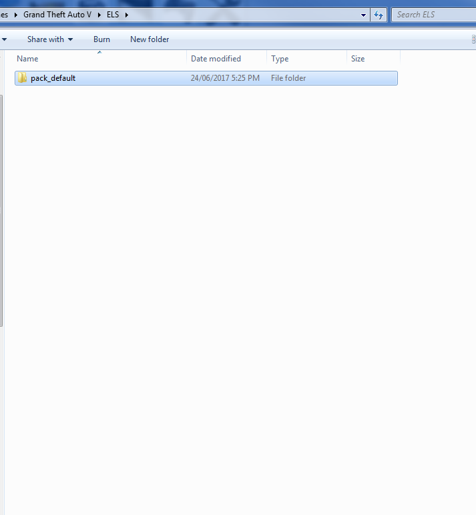
Task: Navigate to Grand Theft Auto V breadcrumb
Action: (x=57, y=15)
